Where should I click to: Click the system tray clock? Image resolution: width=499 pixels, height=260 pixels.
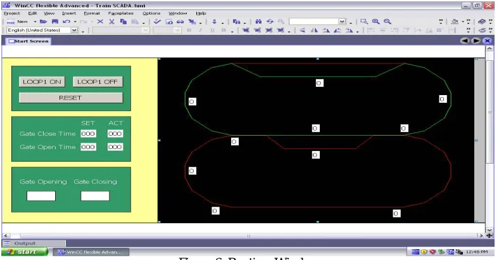pos(476,252)
